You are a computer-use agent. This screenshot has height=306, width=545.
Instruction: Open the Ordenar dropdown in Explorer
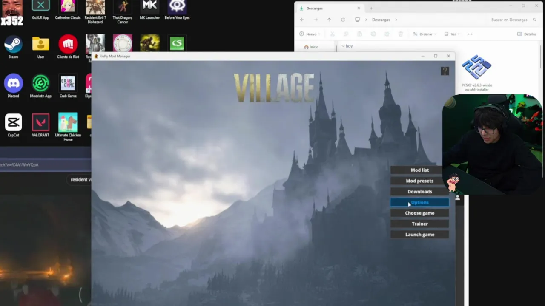click(x=424, y=34)
